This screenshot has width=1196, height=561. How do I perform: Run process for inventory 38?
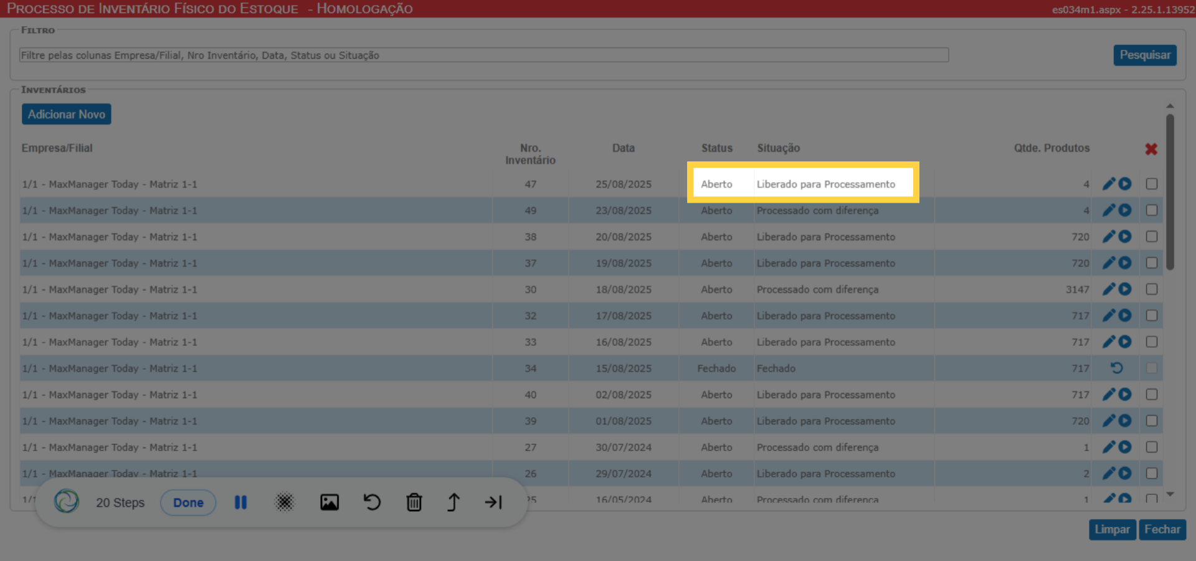(x=1125, y=236)
